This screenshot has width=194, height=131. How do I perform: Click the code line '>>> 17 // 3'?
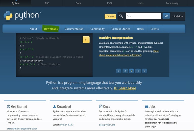click(27, 64)
